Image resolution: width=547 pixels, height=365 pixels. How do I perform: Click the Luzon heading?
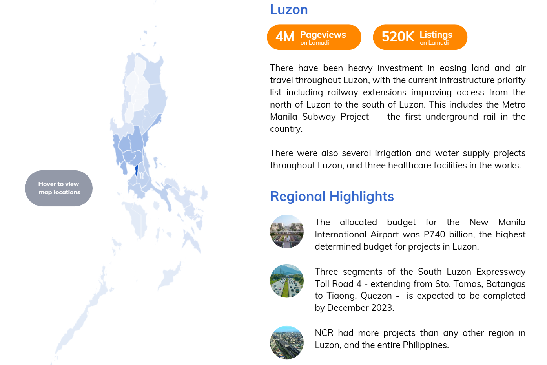click(x=289, y=10)
